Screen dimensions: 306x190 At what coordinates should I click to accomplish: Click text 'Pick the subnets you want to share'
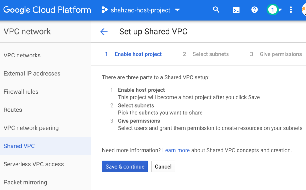[160, 113]
